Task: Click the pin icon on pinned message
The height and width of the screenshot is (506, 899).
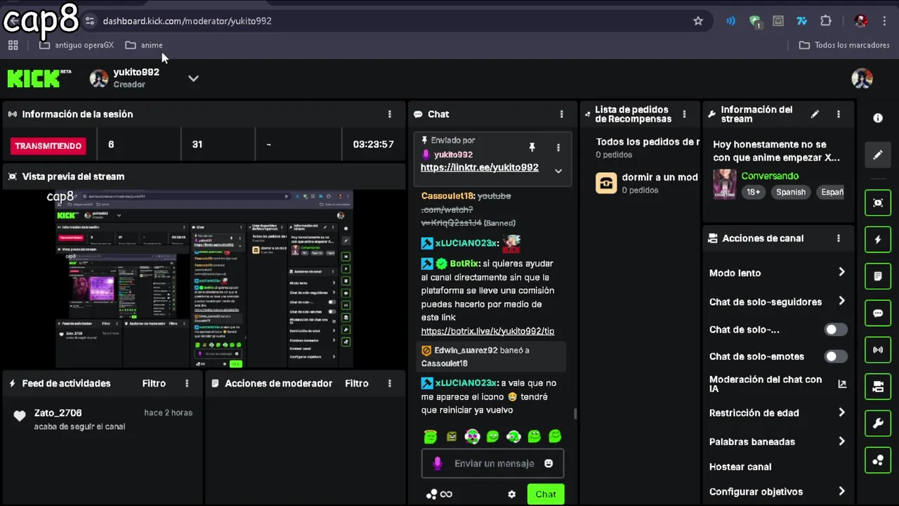Action: coord(532,147)
